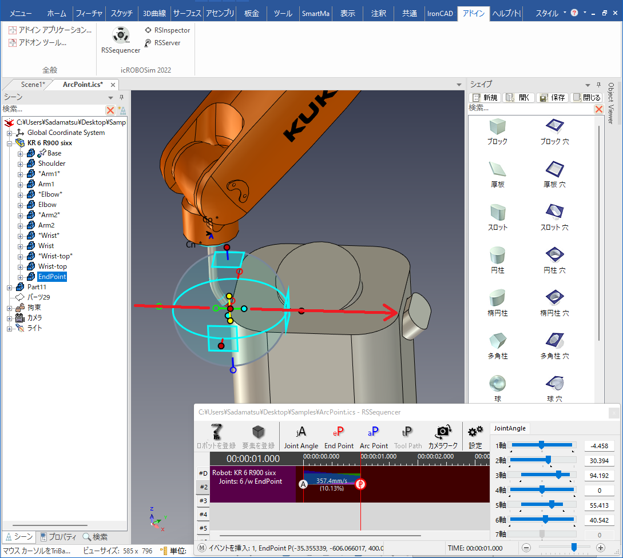This screenshot has height=558, width=623.
Task: Open the camera work tool
Action: [x=443, y=436]
